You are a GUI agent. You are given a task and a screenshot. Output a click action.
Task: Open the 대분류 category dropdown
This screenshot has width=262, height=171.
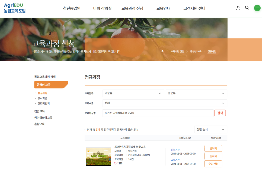133,93
